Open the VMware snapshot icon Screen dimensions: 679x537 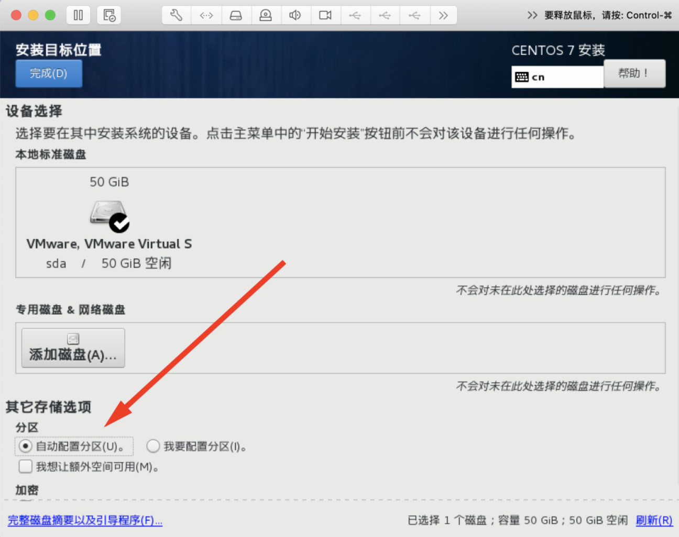[109, 15]
